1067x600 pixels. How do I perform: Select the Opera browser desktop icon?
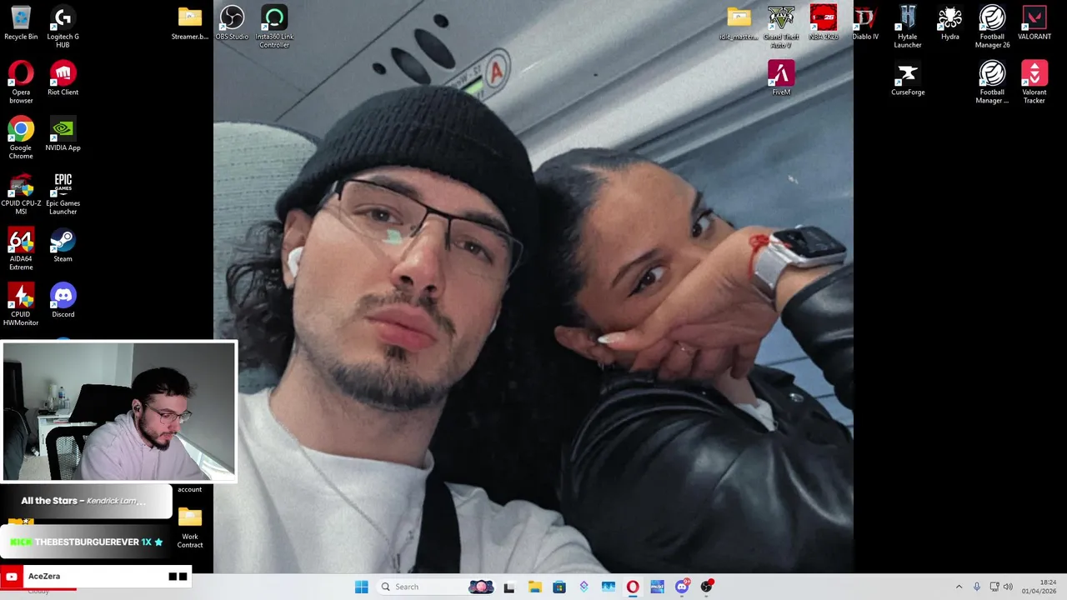click(x=21, y=82)
